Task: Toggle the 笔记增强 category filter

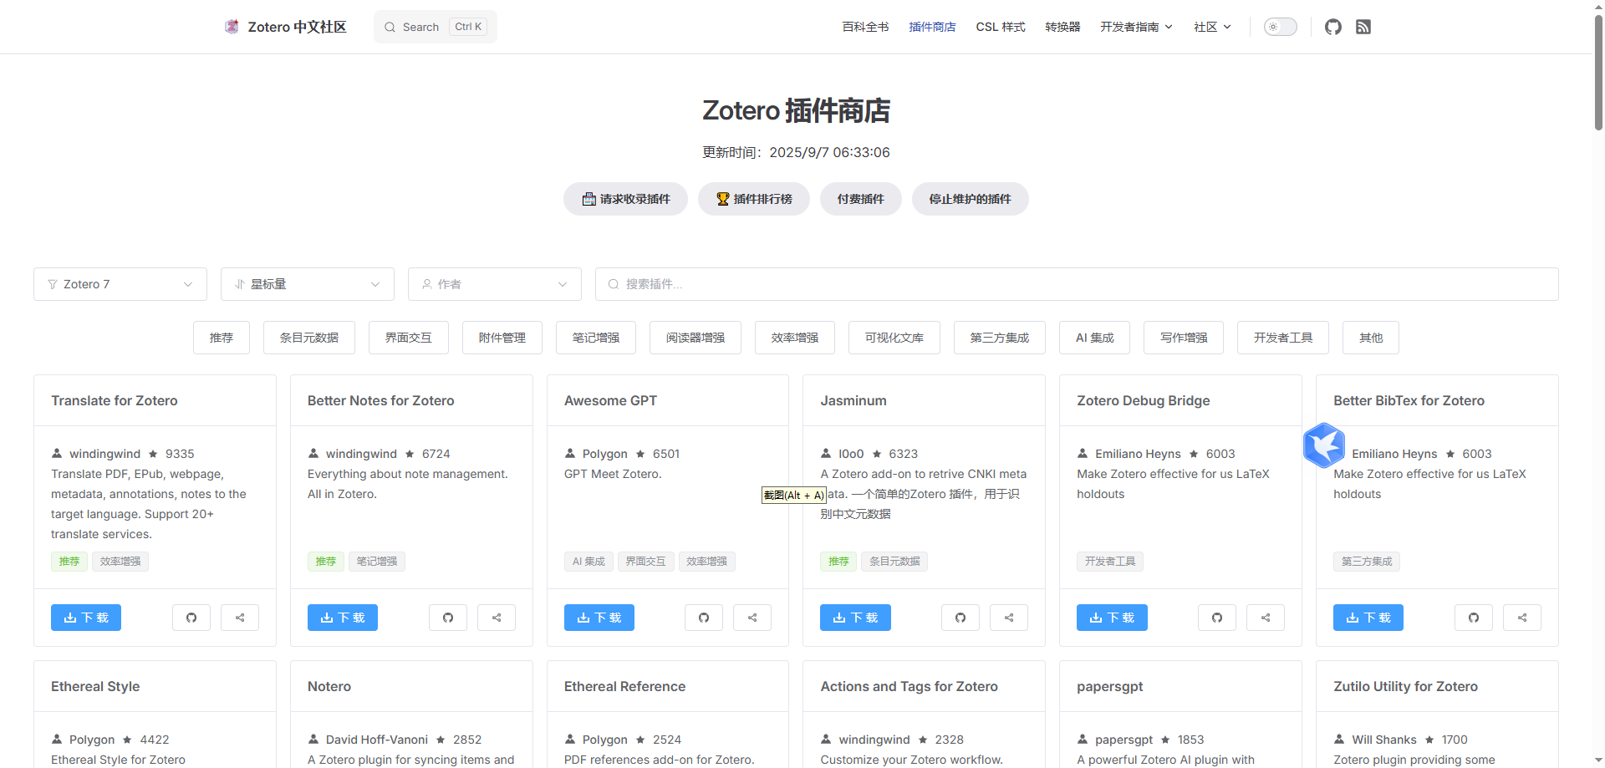Action: [x=596, y=338]
